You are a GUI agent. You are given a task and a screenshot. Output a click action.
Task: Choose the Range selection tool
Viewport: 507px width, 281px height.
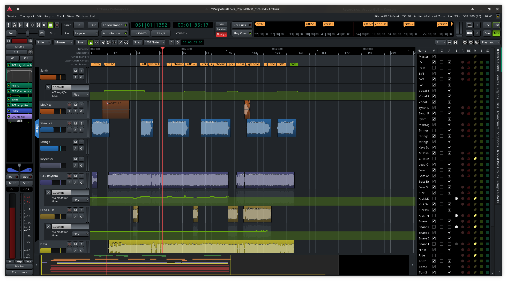click(x=96, y=42)
